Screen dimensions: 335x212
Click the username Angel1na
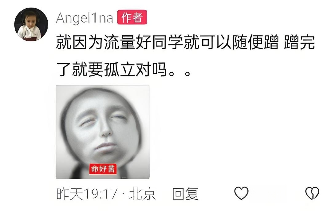(x=85, y=18)
